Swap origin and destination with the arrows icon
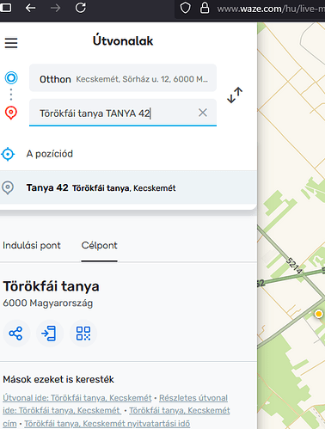The height and width of the screenshot is (429, 325). [x=235, y=95]
